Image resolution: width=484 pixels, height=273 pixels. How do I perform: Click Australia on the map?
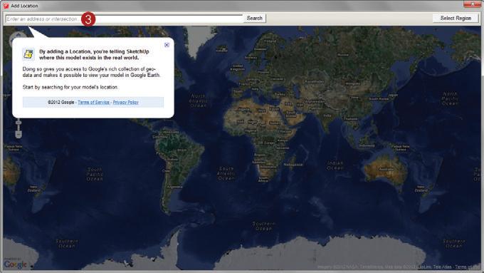(386, 170)
